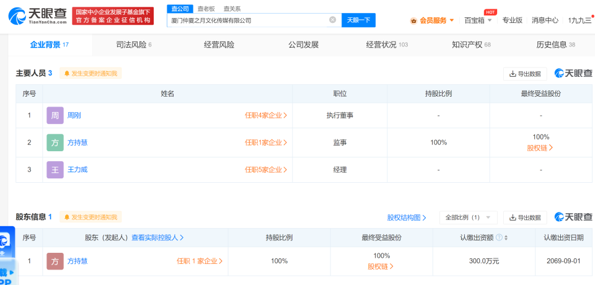Enable change alerts for 股东信息

91,217
